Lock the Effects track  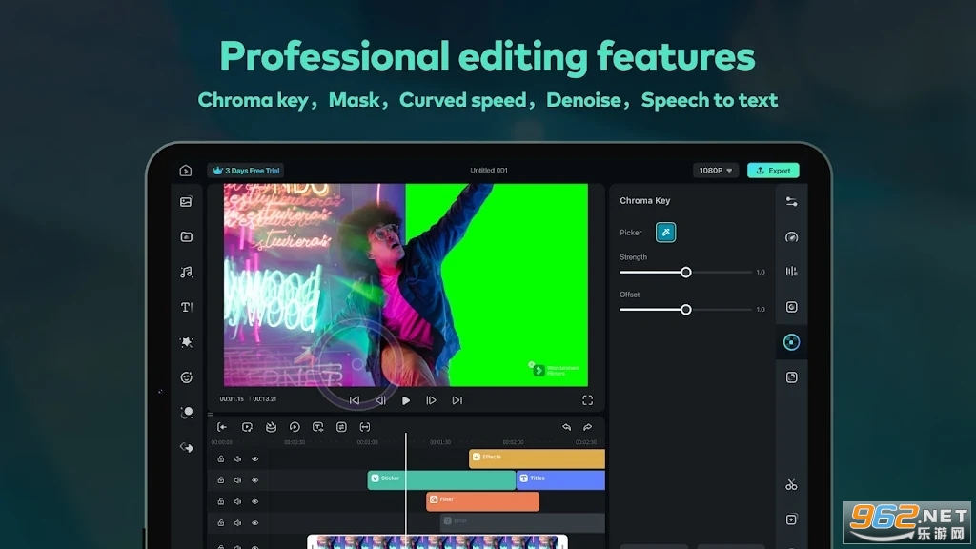(220, 458)
